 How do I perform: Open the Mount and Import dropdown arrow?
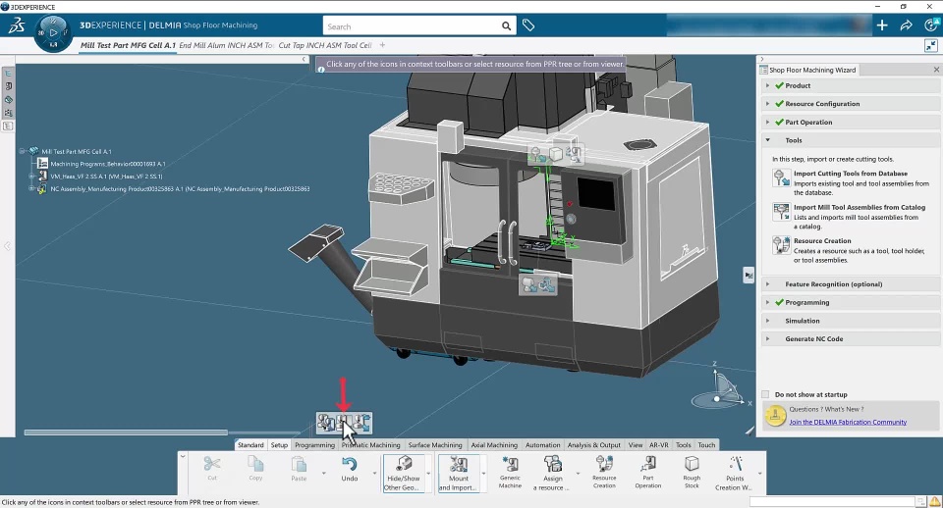pyautogui.click(x=483, y=473)
